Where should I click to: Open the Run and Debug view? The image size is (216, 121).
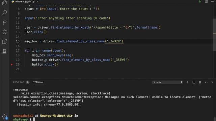click(4, 32)
